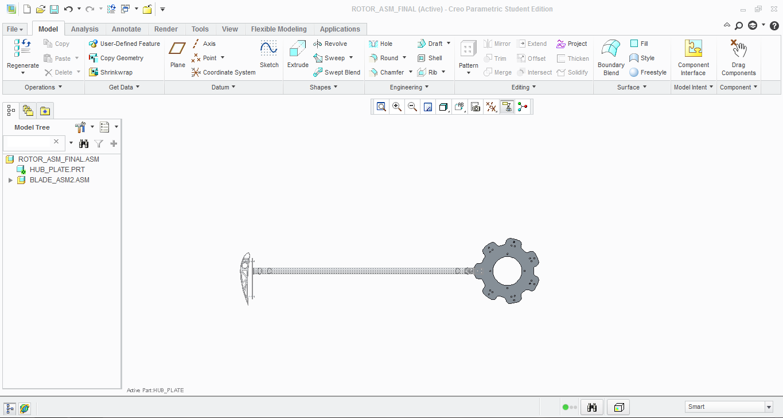Open the Help question mark icon
The height and width of the screenshot is (418, 783).
pyautogui.click(x=774, y=26)
